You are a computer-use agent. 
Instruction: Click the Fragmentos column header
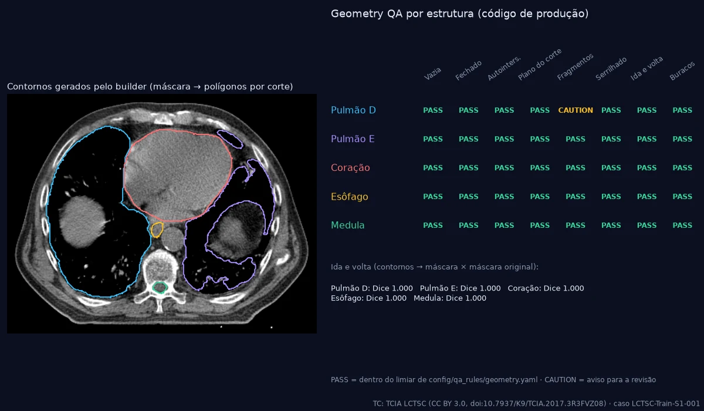tap(576, 66)
